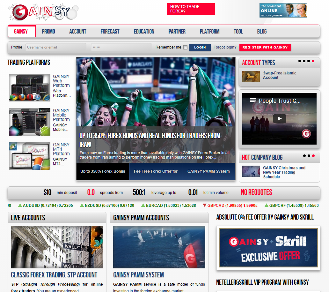
Task: Click the AUDUSD ticker quote
Action: [46, 206]
